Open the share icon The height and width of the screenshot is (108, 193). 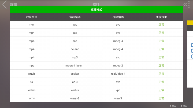coord(187,5)
